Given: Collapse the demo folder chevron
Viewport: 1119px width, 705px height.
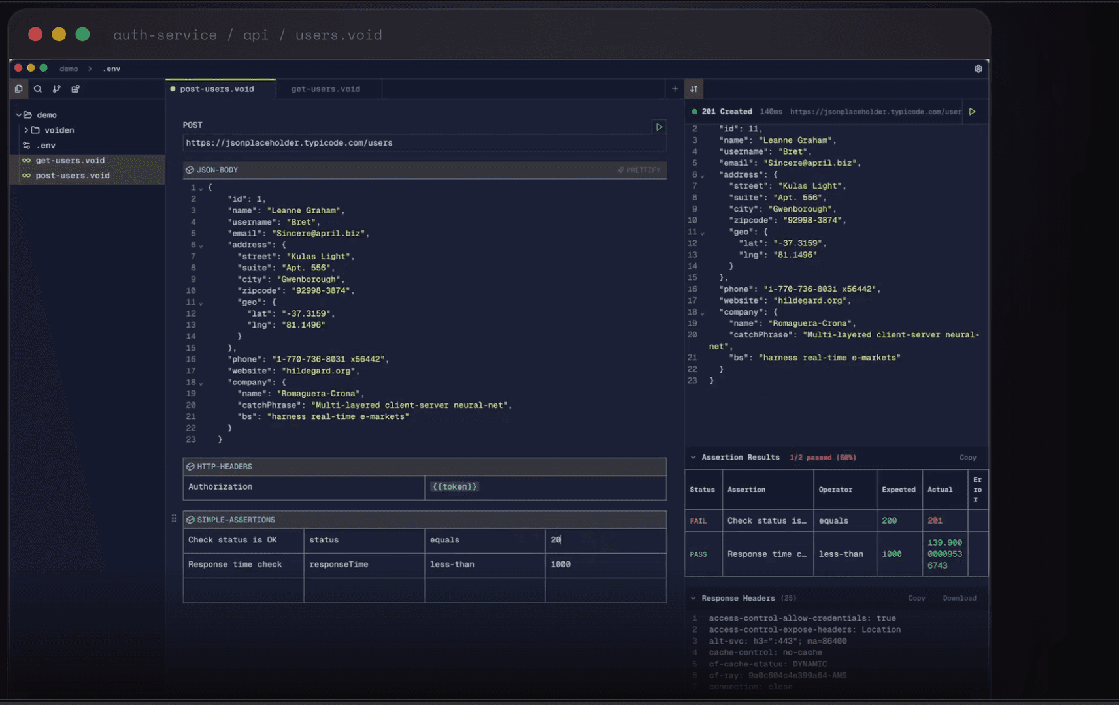Looking at the screenshot, I should pos(19,115).
